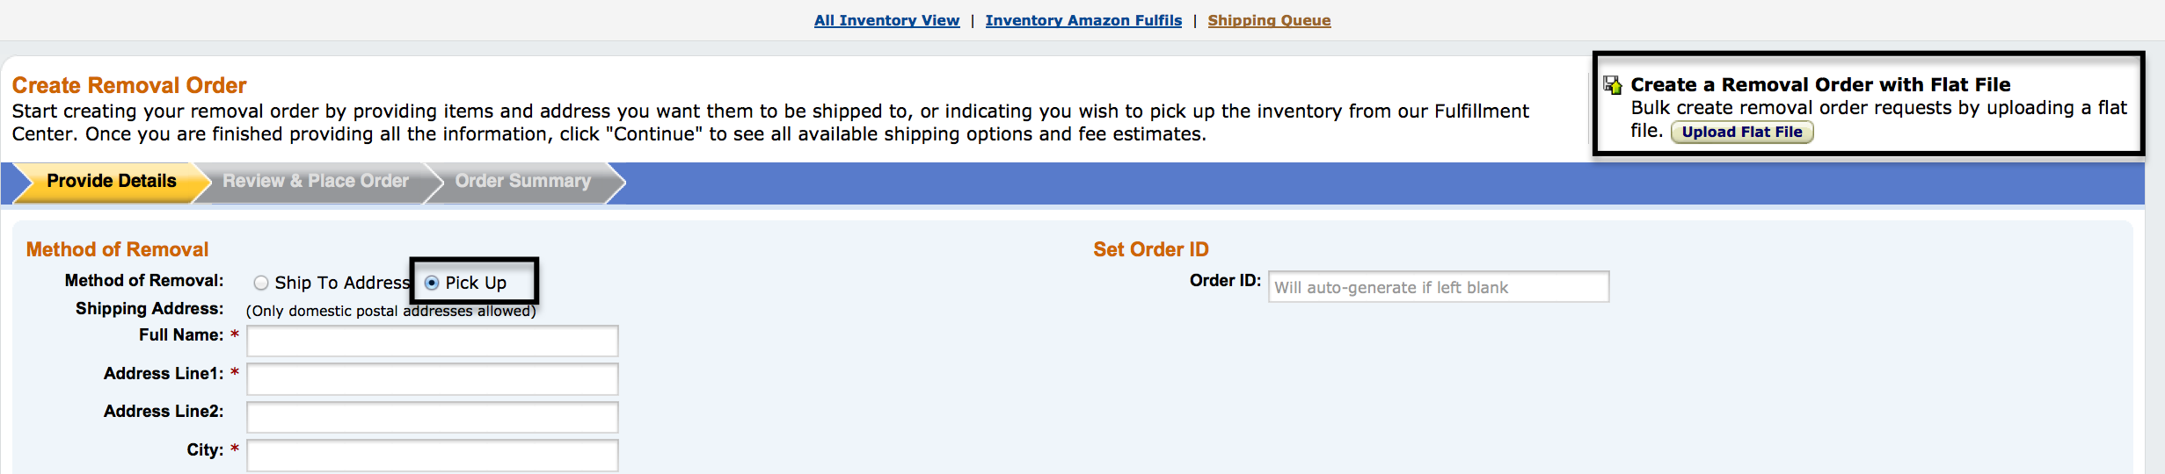
Task: Select the Ship To Address radio option
Action: 261,283
